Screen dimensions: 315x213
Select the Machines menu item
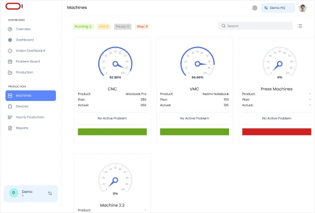tap(31, 96)
